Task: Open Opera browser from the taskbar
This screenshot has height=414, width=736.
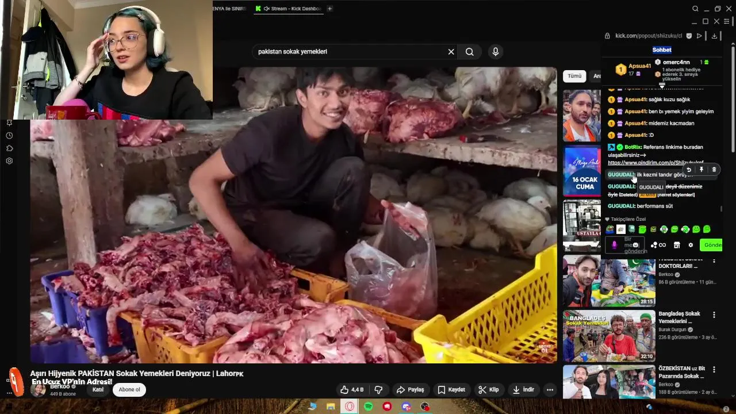Action: click(350, 407)
